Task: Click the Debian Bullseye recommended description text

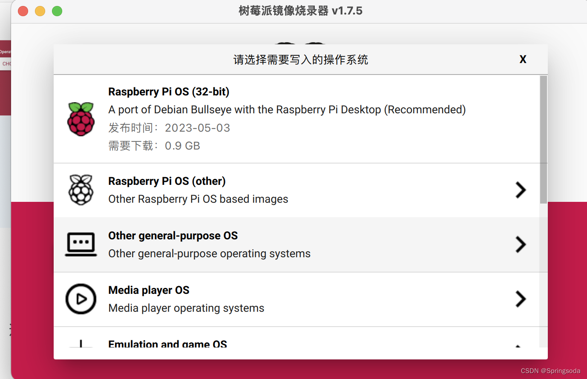Action: (287, 109)
